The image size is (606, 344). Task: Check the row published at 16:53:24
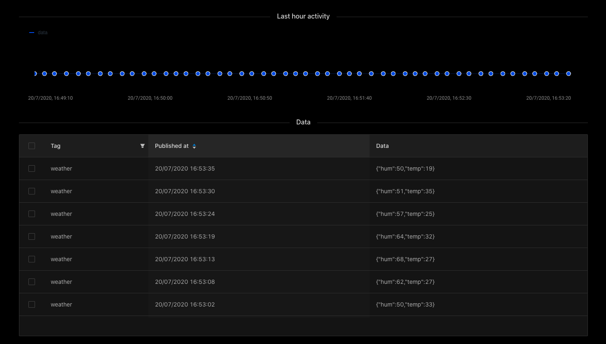(x=32, y=214)
